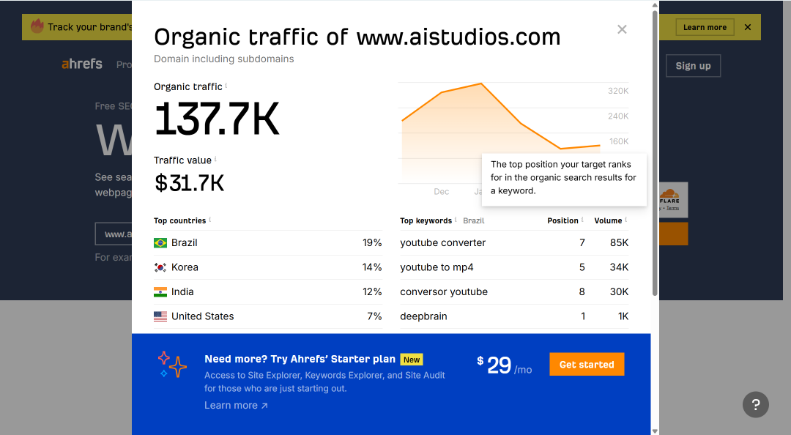Open the Learn more banner button

(705, 27)
